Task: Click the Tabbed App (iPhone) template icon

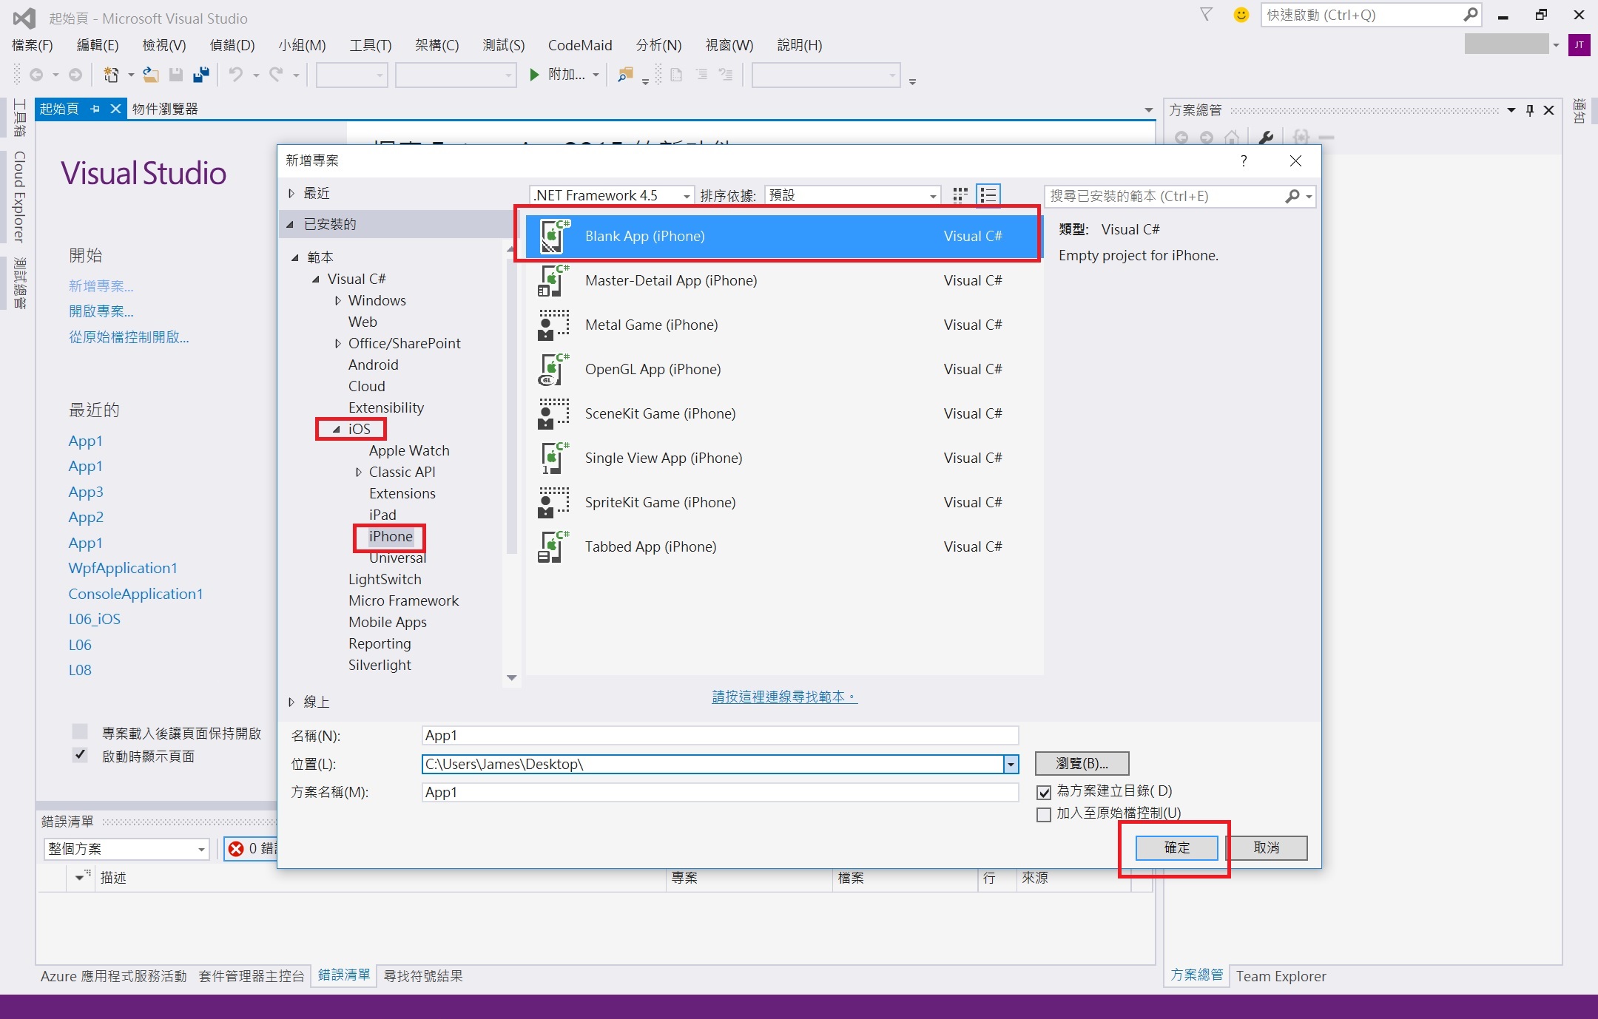Action: [x=554, y=546]
